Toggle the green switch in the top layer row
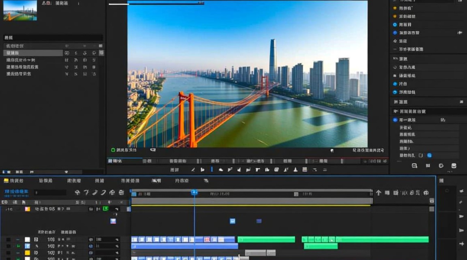This screenshot has height=260, width=467. 106,209
